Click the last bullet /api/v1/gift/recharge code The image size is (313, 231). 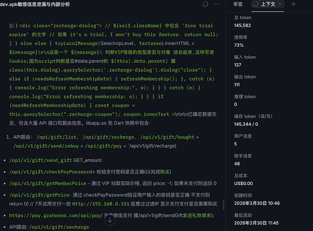59,227
